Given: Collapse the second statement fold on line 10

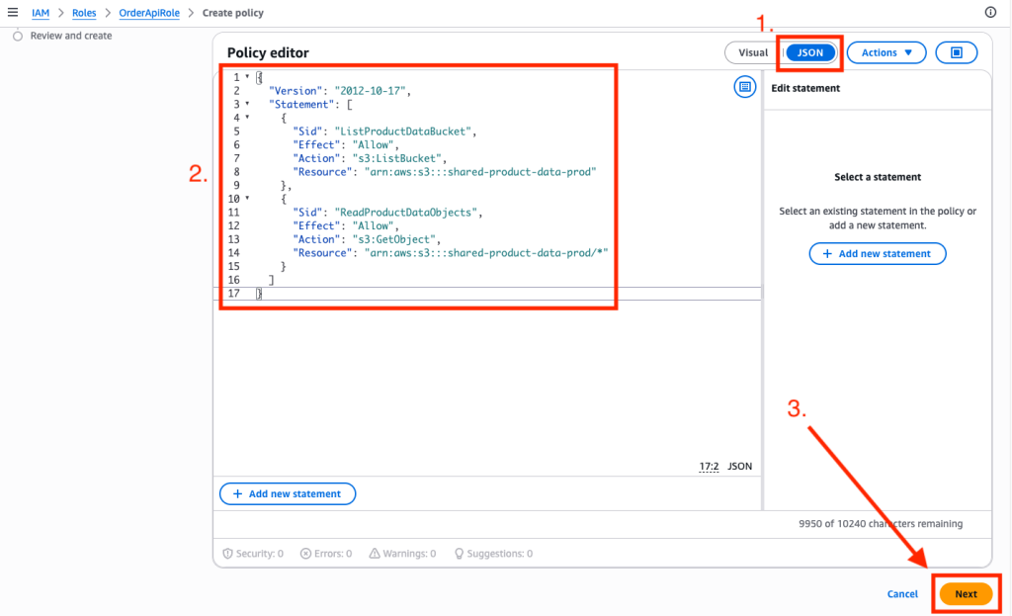Looking at the screenshot, I should tap(247, 198).
